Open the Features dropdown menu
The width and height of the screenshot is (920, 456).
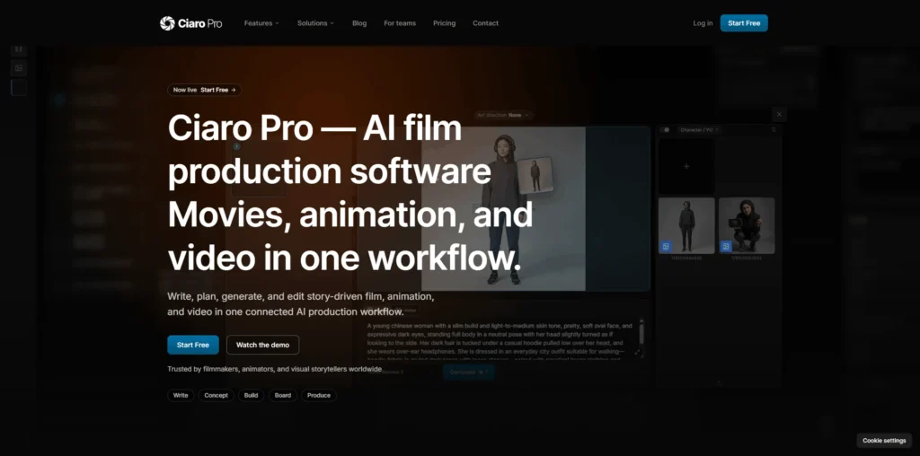(x=261, y=23)
